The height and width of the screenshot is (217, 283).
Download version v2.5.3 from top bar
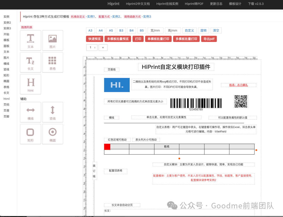coord(255,4)
